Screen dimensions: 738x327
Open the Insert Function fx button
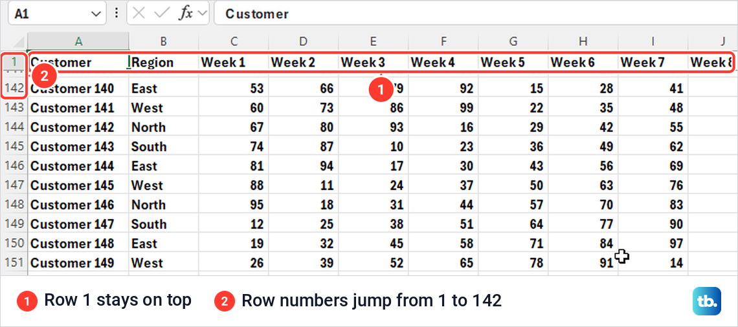[185, 14]
